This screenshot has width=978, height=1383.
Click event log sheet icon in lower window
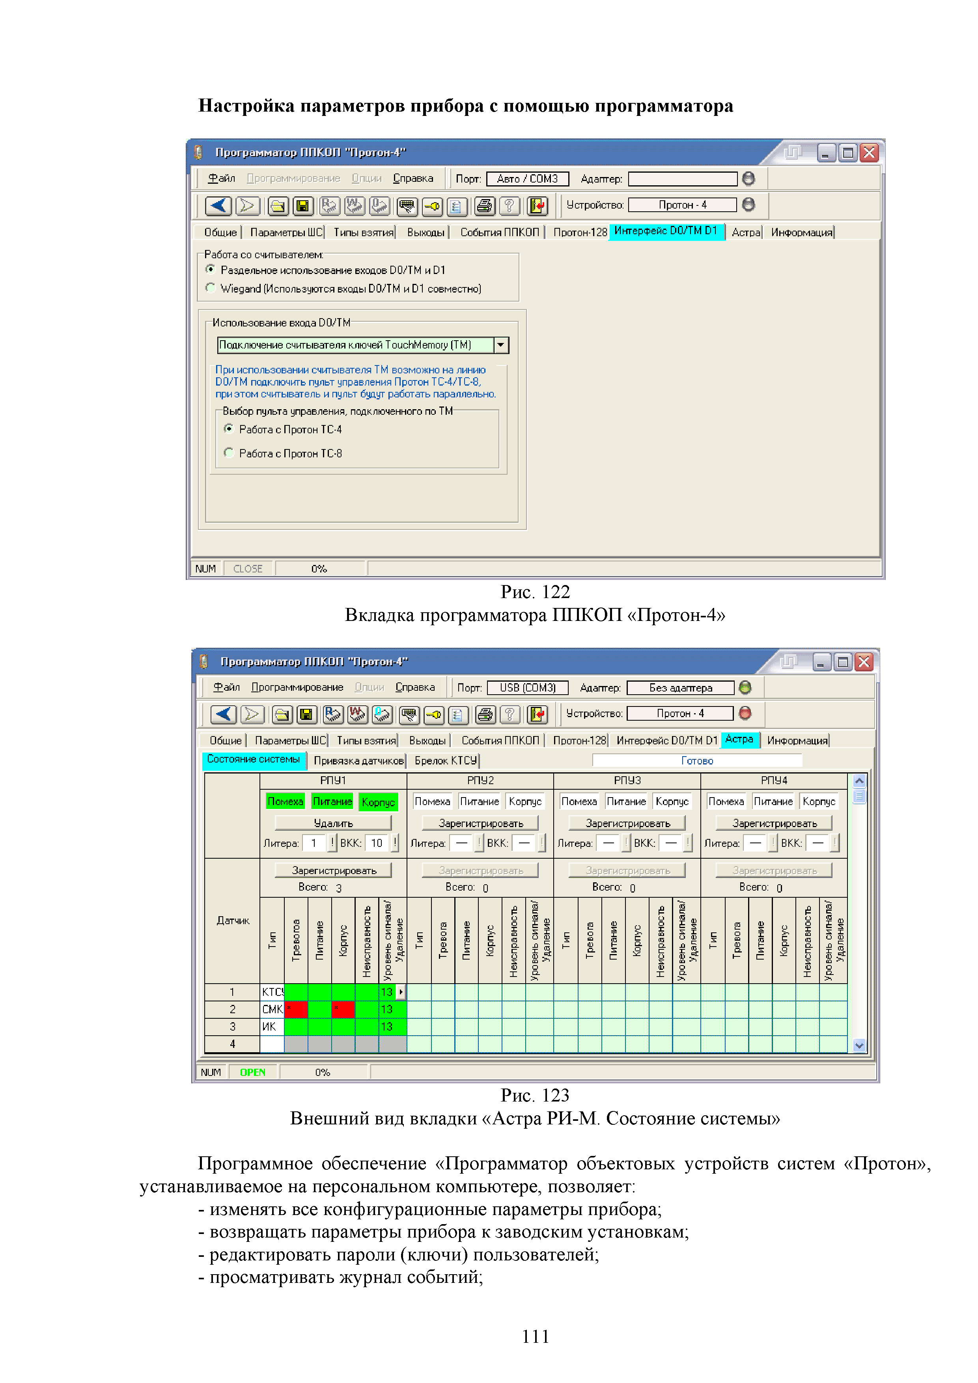point(458,714)
